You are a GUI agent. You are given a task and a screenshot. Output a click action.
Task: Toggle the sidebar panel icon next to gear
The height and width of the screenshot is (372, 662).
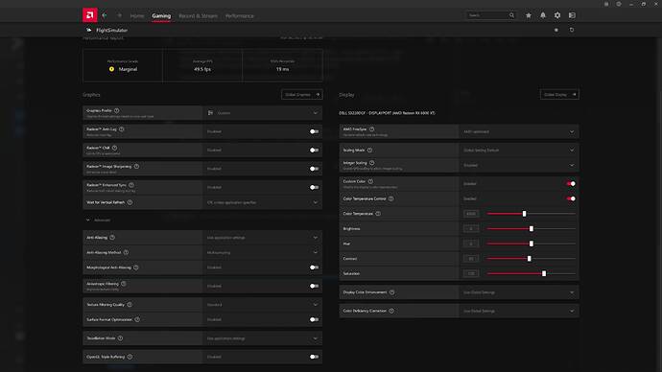click(572, 15)
